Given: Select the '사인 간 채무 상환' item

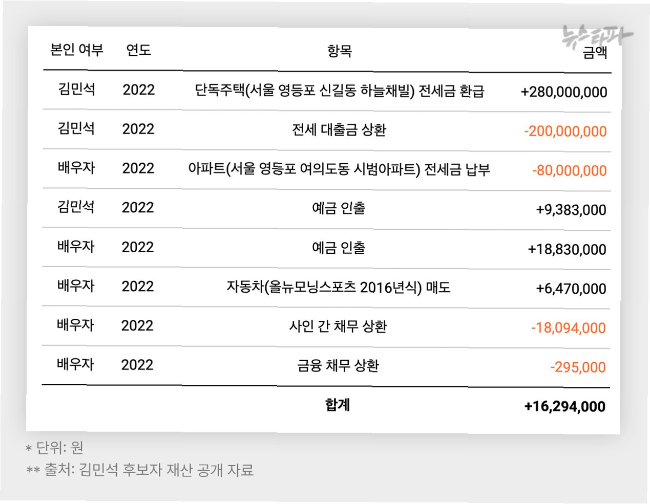Looking at the screenshot, I should 338,326.
